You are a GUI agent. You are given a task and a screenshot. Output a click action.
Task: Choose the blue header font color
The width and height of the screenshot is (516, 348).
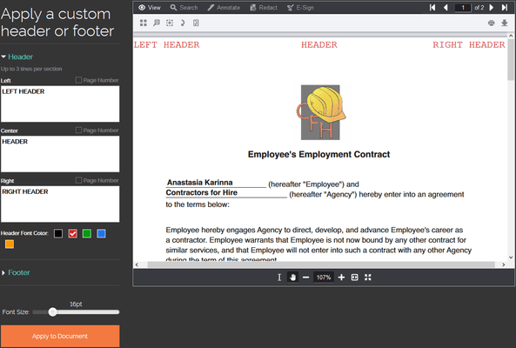click(x=101, y=233)
